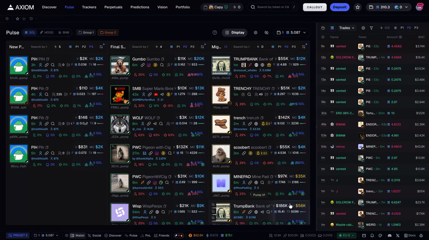
Task: Select P2 preset in New Pairs column
Action: click(84, 47)
